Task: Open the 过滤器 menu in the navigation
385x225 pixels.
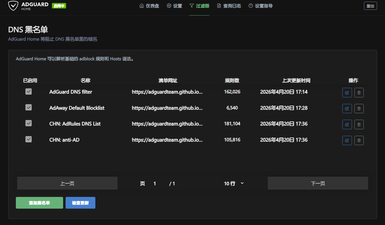Action: [199, 6]
